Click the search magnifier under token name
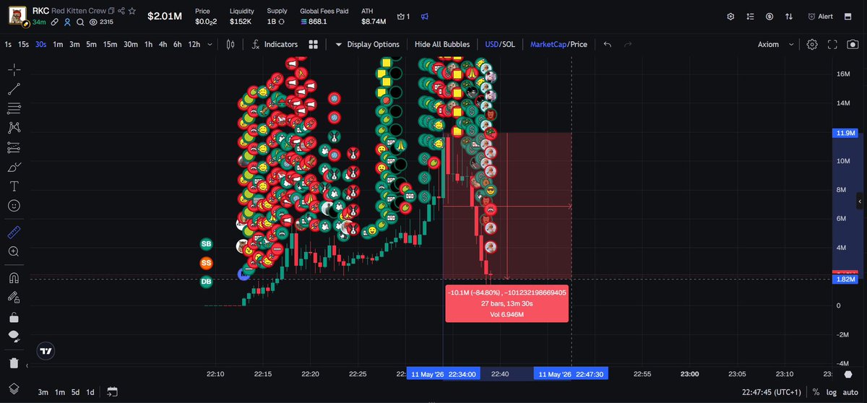Image resolution: width=867 pixels, height=403 pixels. tap(80, 22)
